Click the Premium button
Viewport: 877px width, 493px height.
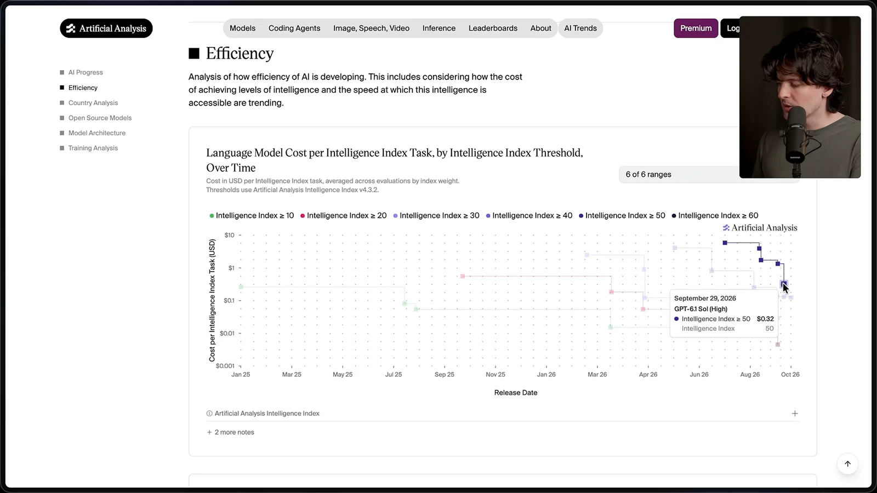[x=696, y=28]
